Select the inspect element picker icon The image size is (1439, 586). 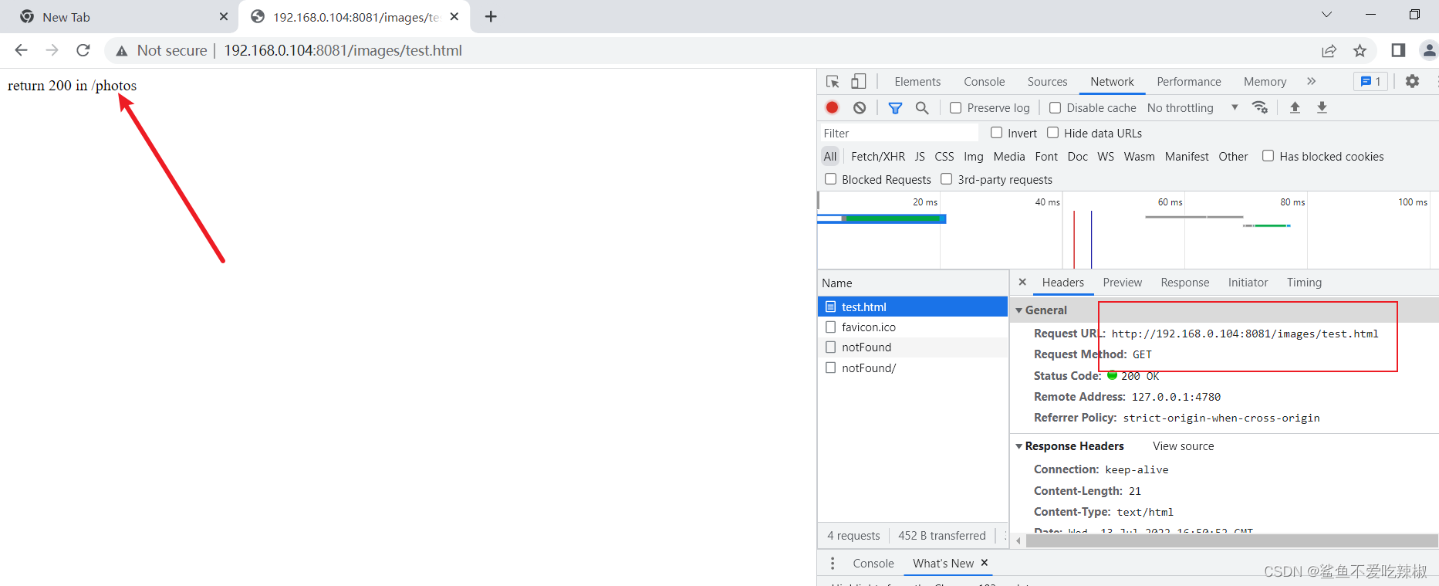tap(833, 82)
